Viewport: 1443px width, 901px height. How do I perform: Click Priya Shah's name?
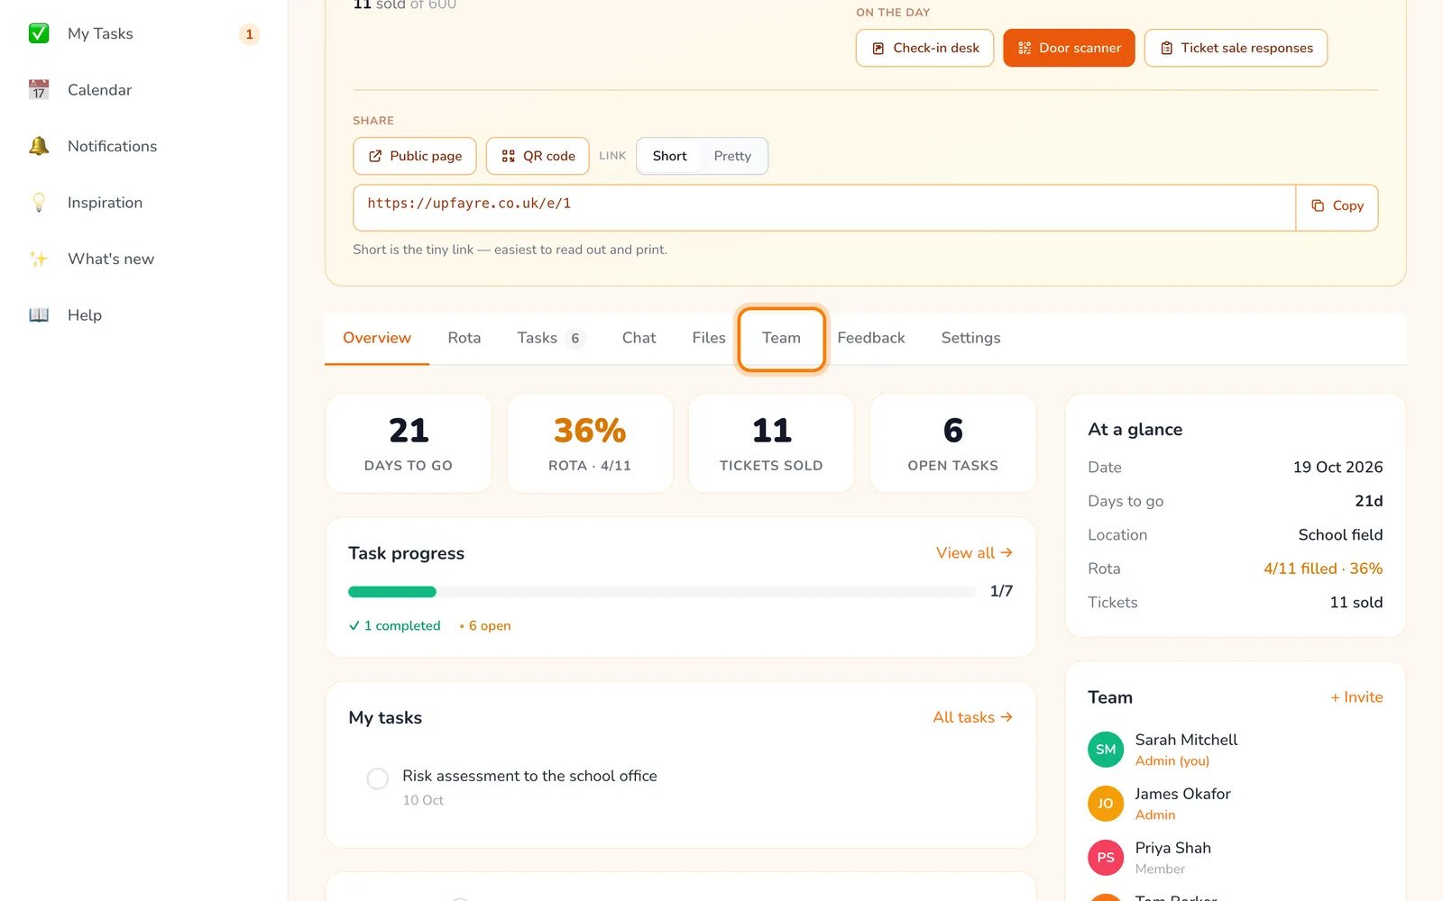(1172, 848)
